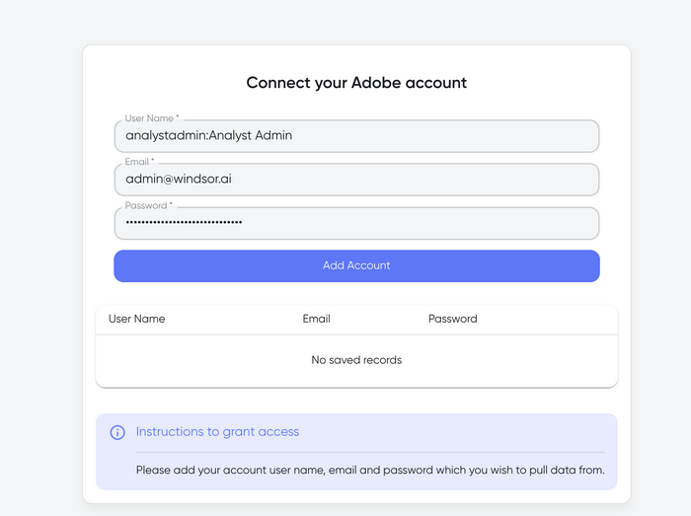Click the gray page background outside the card
The image size is (691, 516).
(x=40, y=264)
